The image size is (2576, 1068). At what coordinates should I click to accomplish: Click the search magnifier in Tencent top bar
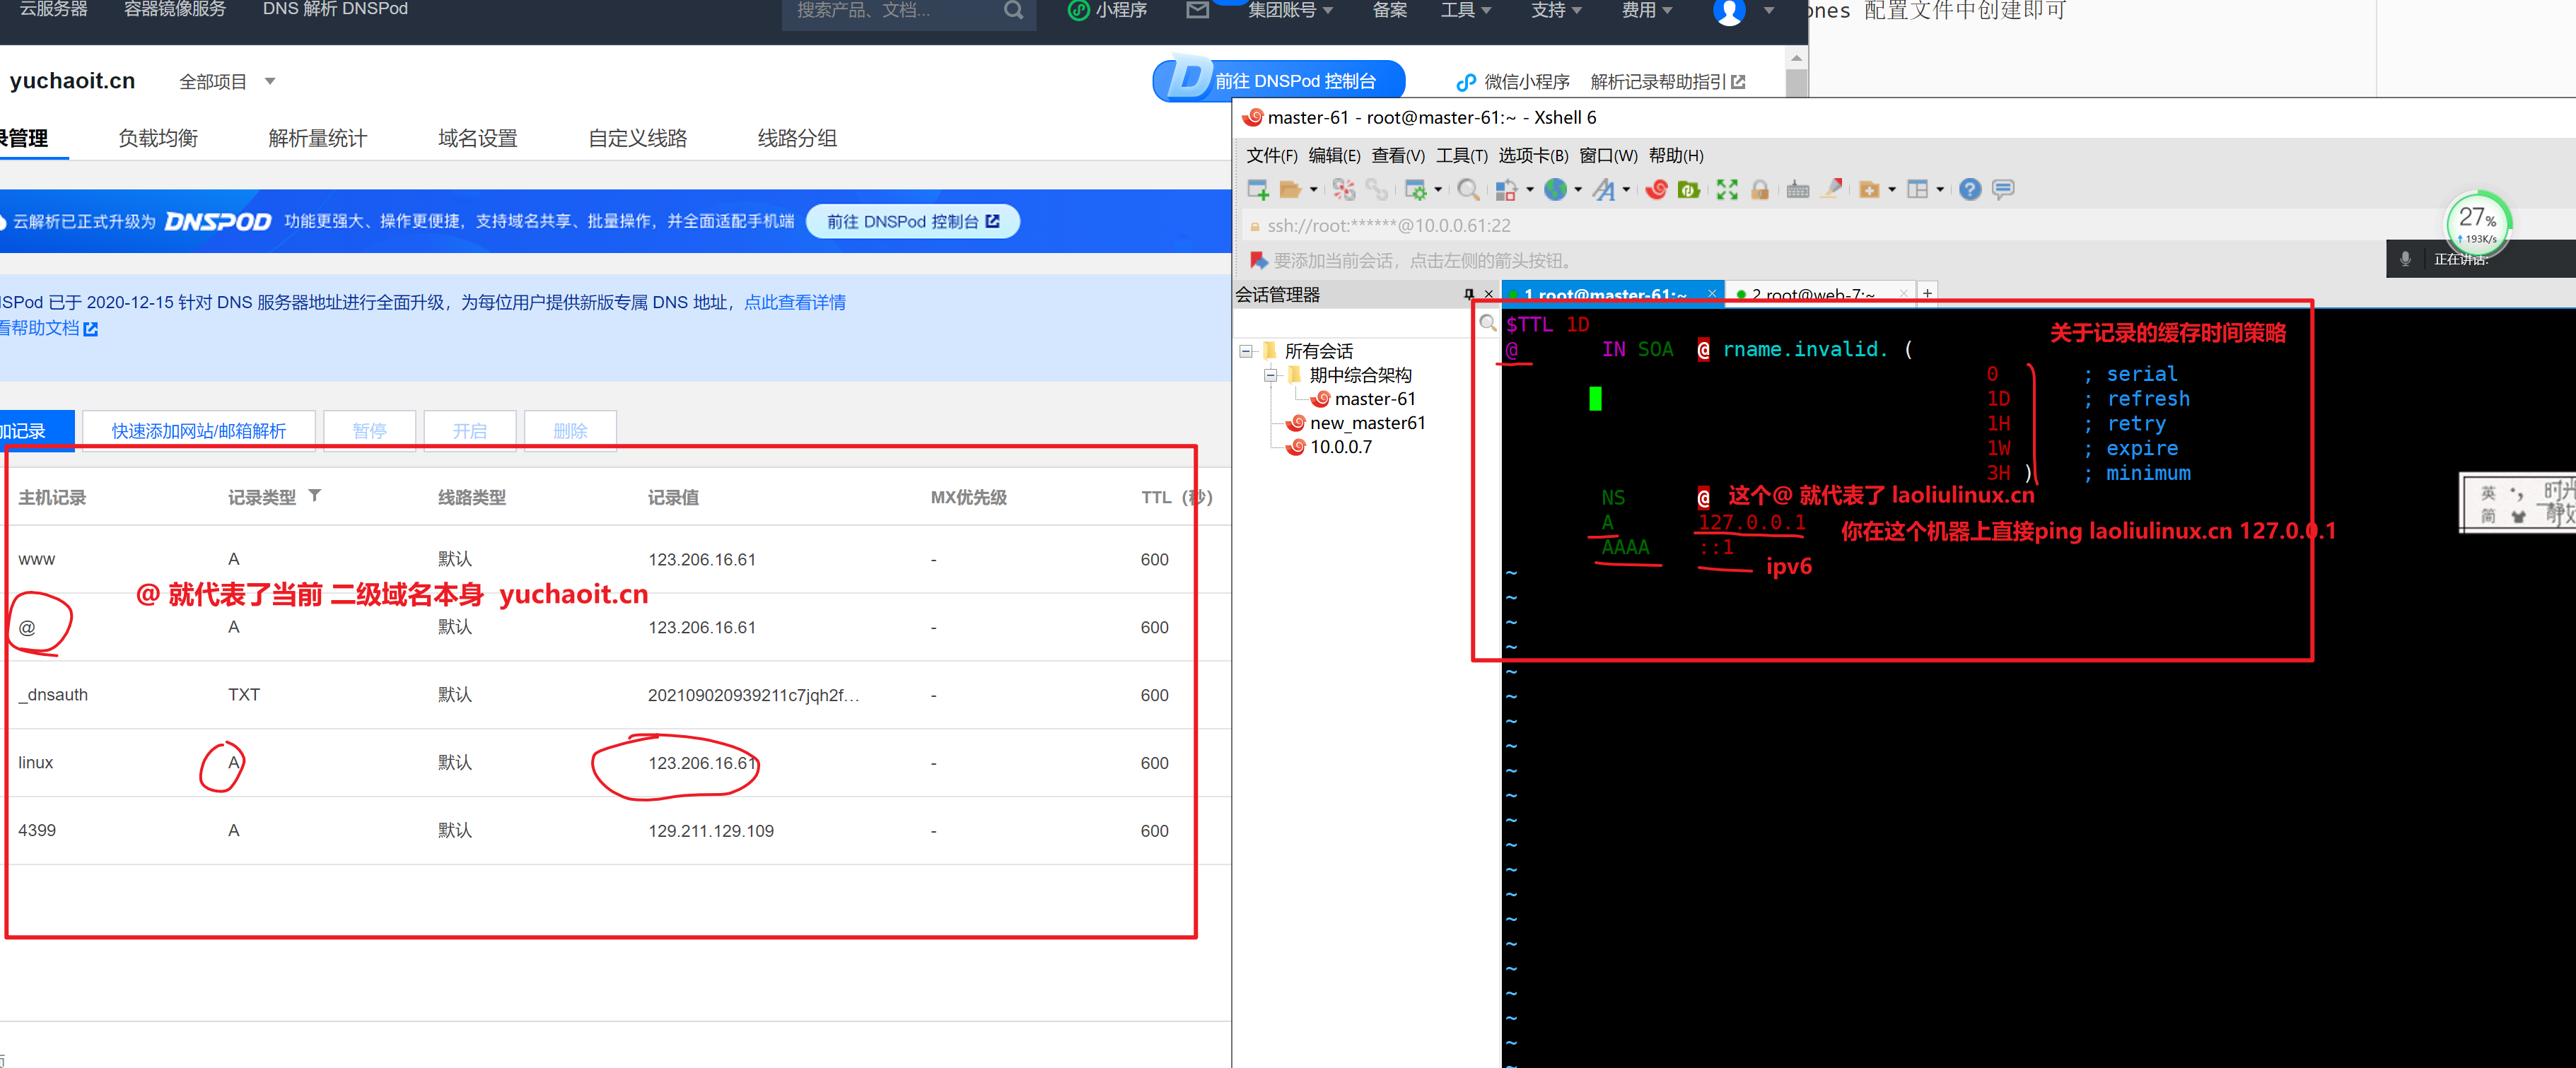[x=1013, y=11]
